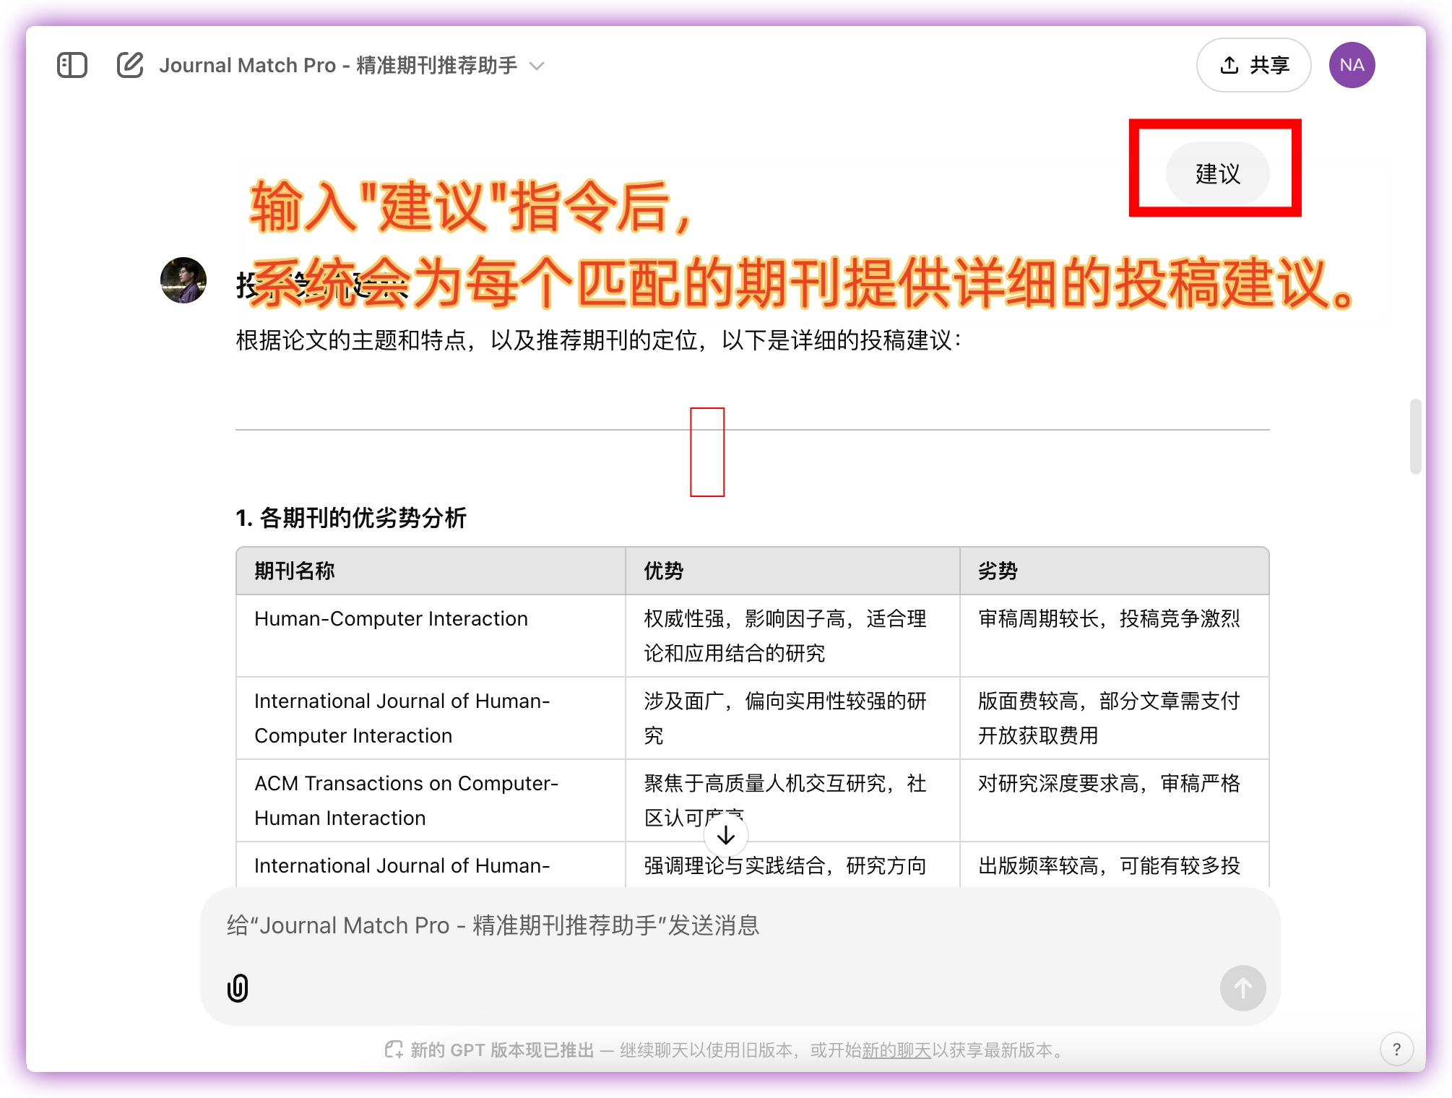This screenshot has height=1098, width=1452.
Task: Click the send message arrow button
Action: [1243, 987]
